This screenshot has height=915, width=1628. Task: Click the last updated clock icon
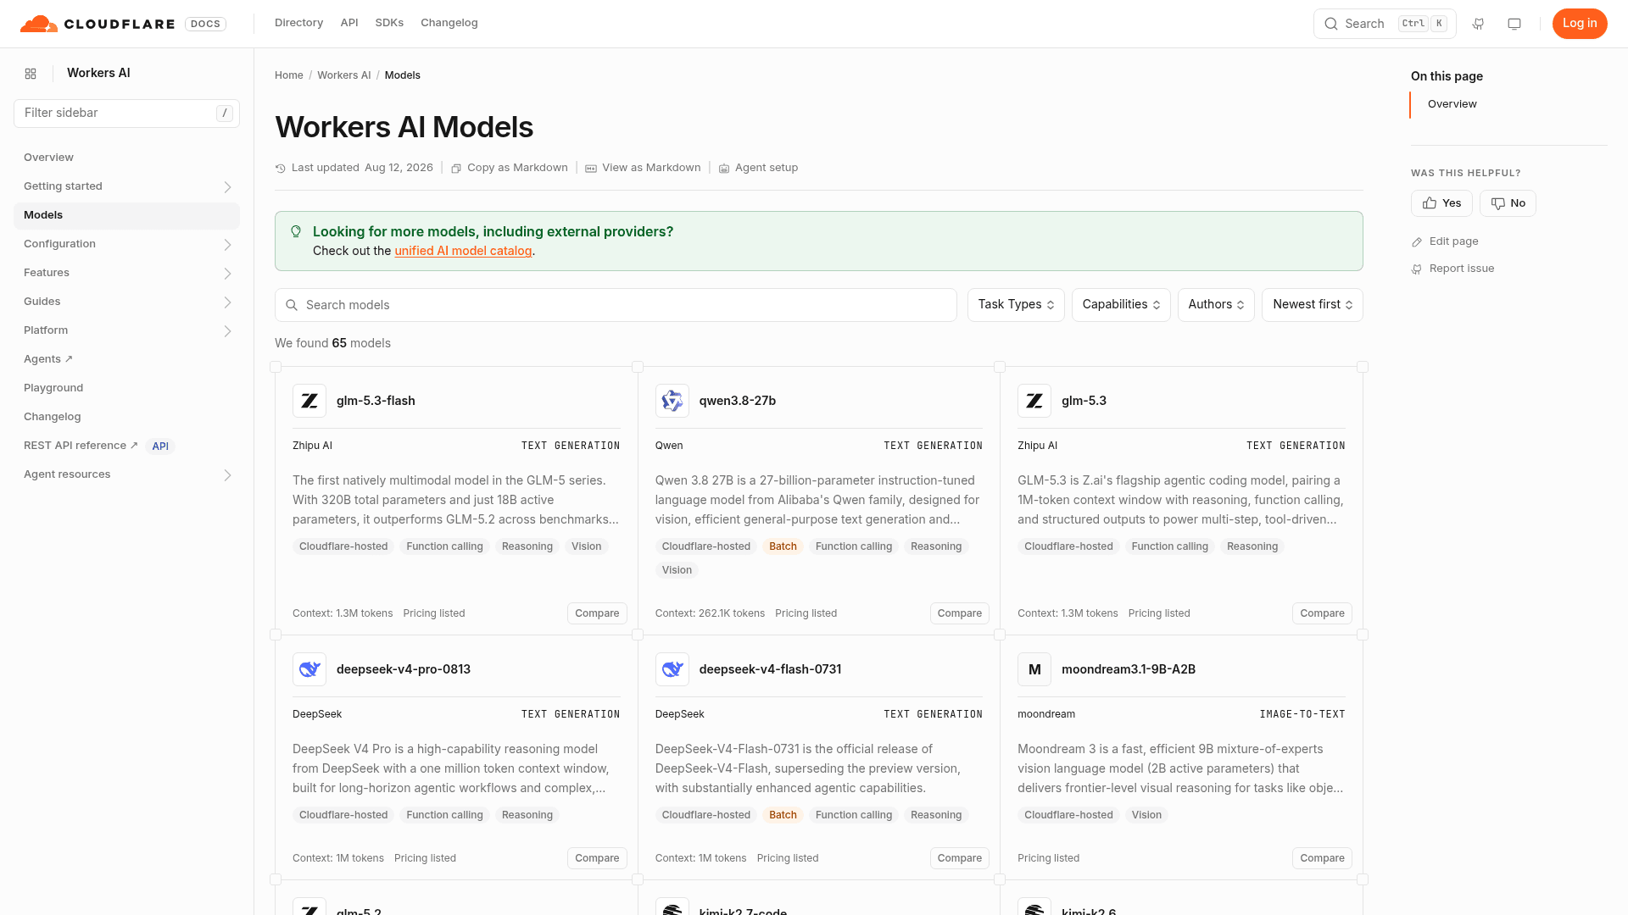281,169
